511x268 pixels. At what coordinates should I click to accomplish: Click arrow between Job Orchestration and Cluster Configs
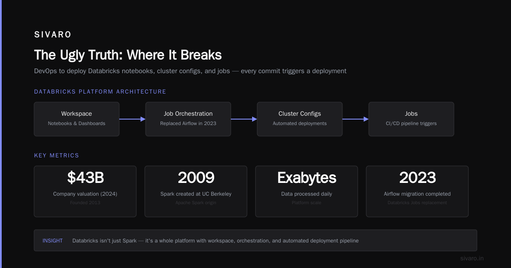pos(244,119)
